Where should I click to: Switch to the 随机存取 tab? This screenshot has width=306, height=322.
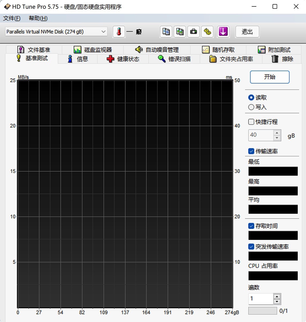pyautogui.click(x=218, y=50)
